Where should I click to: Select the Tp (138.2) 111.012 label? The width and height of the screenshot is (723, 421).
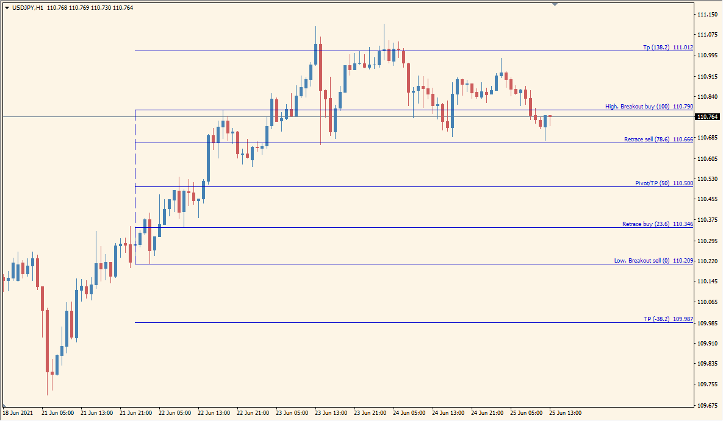pyautogui.click(x=667, y=48)
